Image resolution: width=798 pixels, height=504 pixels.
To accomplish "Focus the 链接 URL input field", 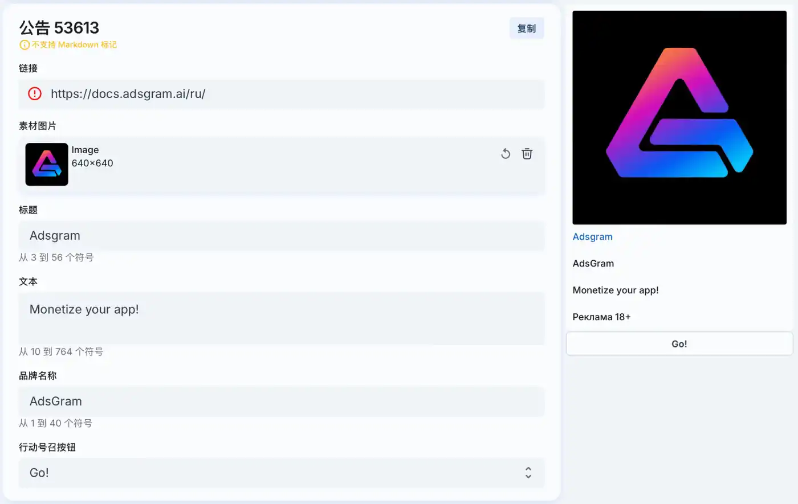I will [x=282, y=94].
